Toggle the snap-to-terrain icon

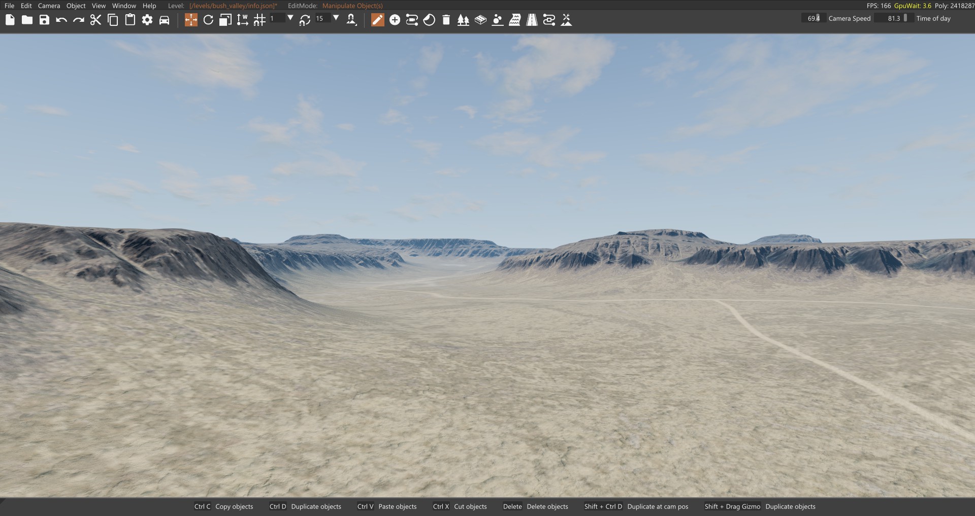pos(351,20)
